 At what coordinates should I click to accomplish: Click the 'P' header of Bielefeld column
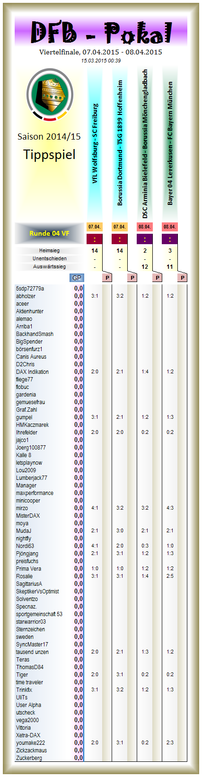point(158,278)
